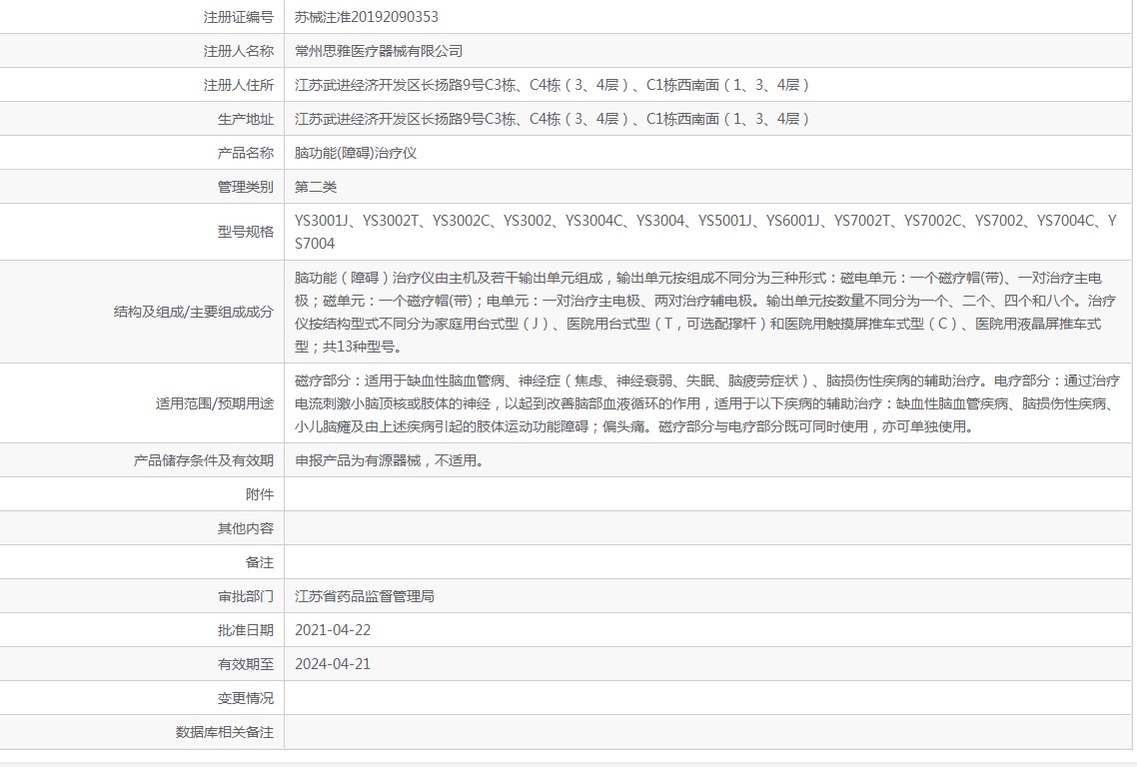
Task: Select product name 脑功能(障碍)治疗仪
Action: [356, 153]
